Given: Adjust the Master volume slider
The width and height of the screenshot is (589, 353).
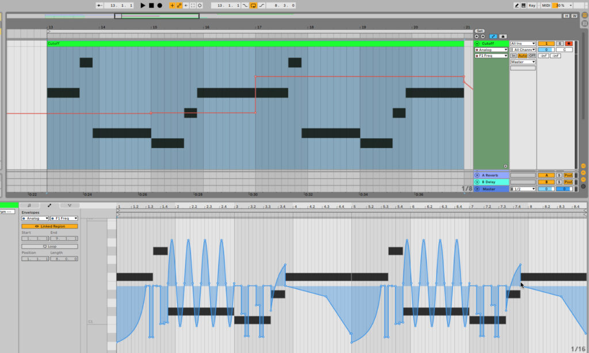Looking at the screenshot, I should [546, 189].
